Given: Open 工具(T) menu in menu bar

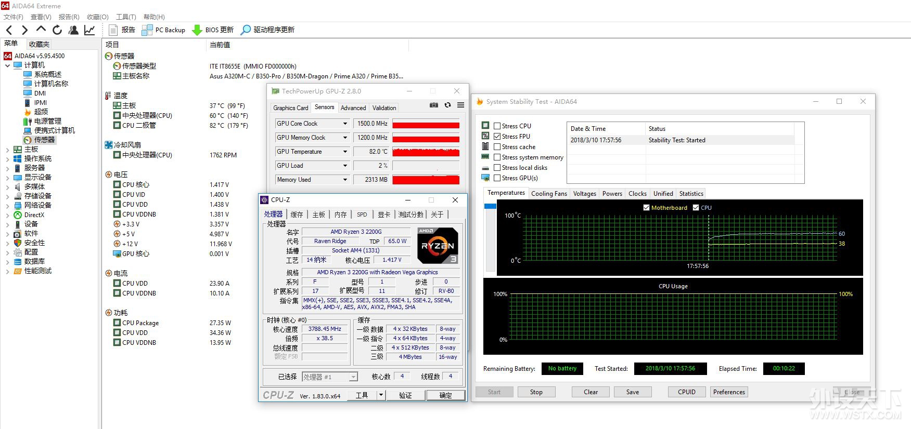Looking at the screenshot, I should 126,17.
